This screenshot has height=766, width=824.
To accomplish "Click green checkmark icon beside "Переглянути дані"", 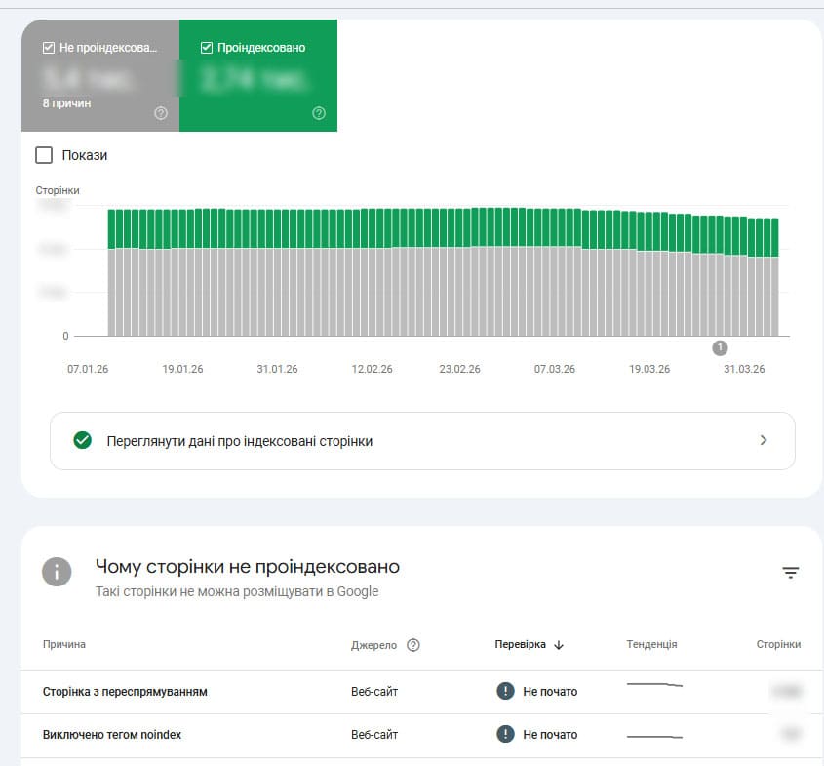I will (x=83, y=440).
